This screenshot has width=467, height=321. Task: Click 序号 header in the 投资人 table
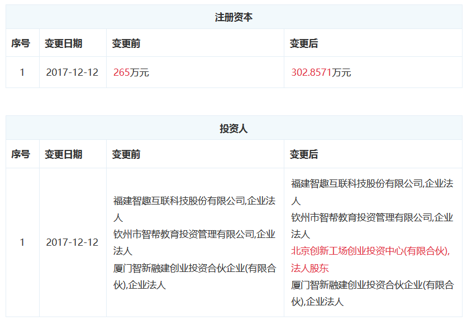pyautogui.click(x=21, y=154)
